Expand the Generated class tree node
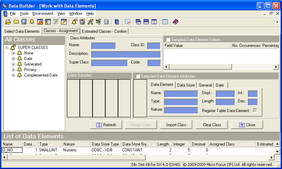Viewport: 282px width, 169px height. click(13, 64)
